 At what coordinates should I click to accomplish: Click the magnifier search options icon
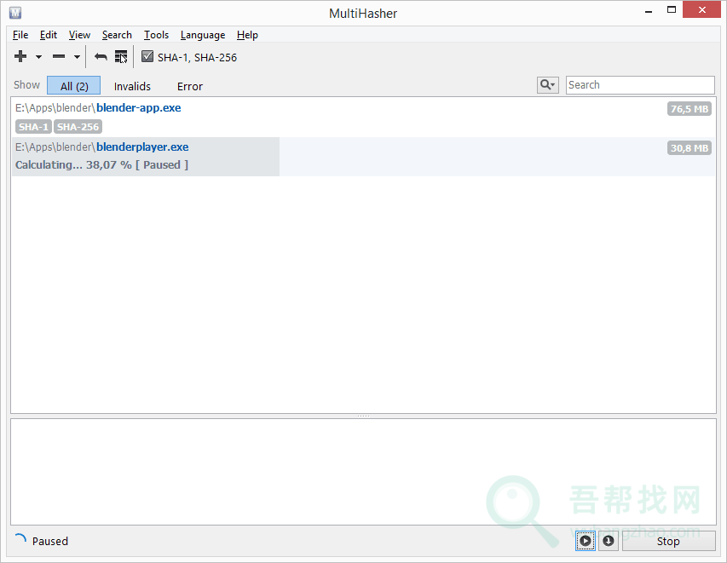point(547,85)
